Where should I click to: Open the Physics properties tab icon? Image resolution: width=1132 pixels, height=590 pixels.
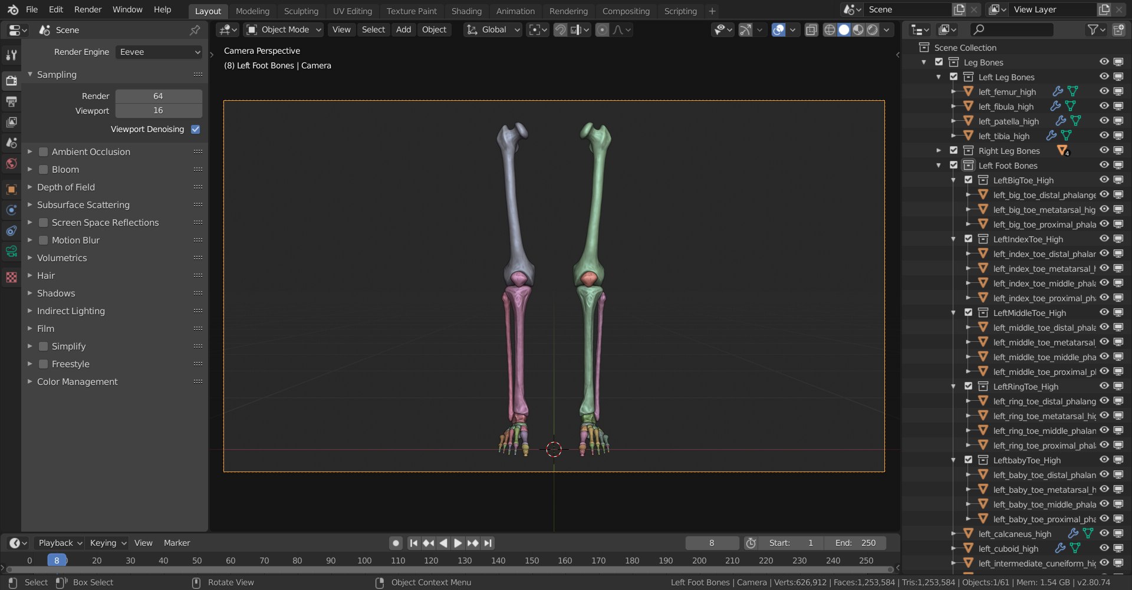[x=11, y=210]
